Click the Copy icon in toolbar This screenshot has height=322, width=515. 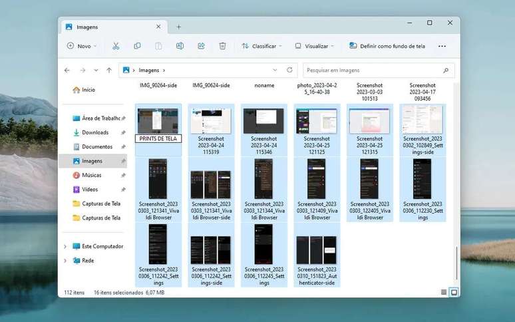(137, 46)
